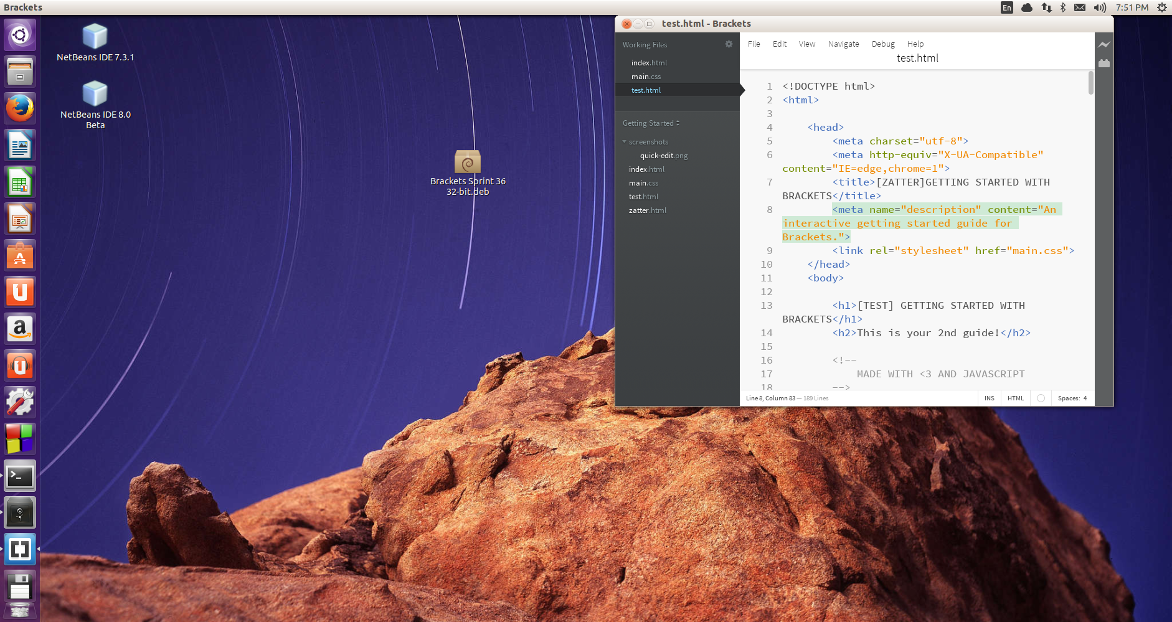1172x622 pixels.
Task: Click the 'Line 8, Column 83' cursor status
Action: (770, 398)
